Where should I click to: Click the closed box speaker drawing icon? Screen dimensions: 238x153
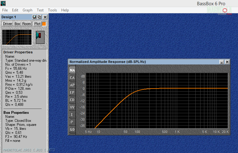40,37
